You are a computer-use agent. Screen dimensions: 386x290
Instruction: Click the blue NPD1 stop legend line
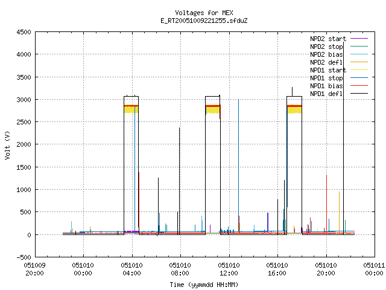pos(359,78)
